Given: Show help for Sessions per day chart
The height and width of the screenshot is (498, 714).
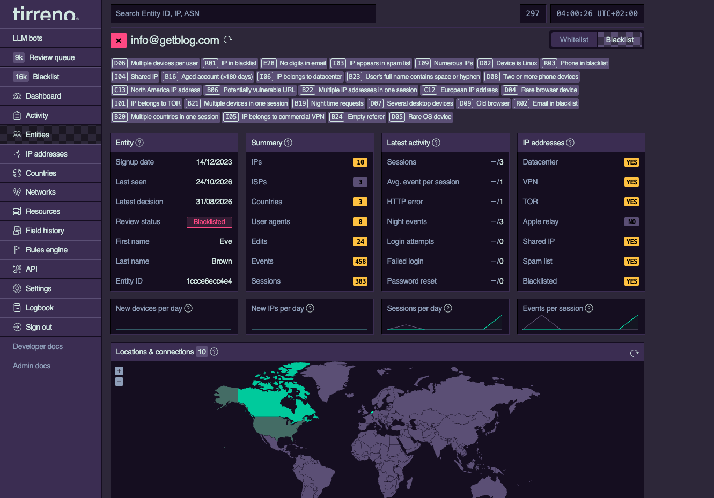Looking at the screenshot, I should click(x=448, y=308).
